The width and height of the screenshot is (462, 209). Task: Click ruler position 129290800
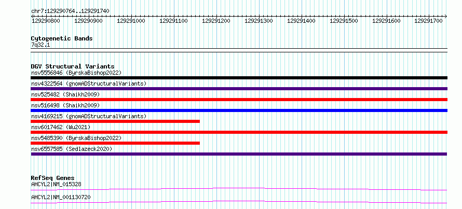point(46,21)
